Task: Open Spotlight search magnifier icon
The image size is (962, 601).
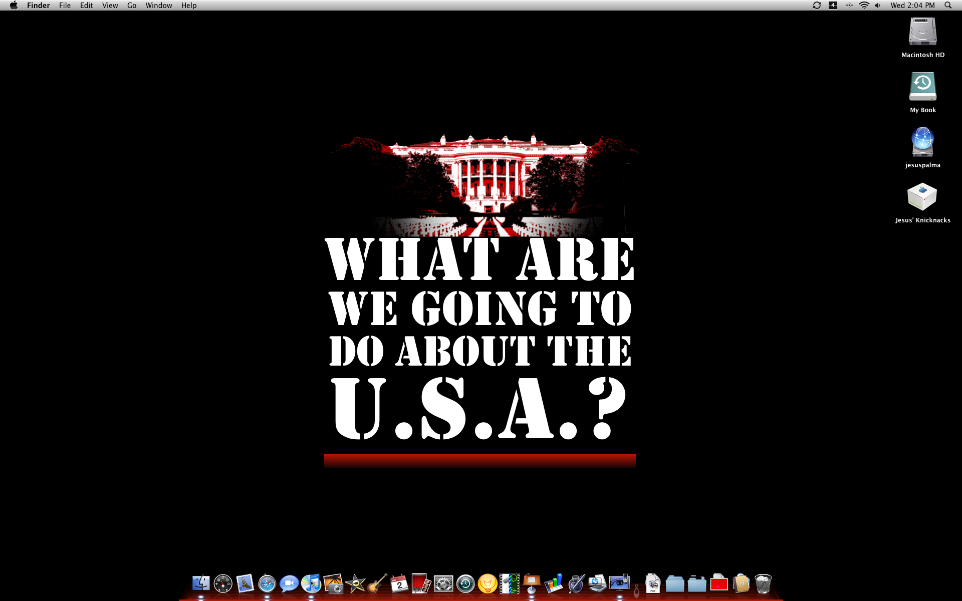Action: click(x=948, y=6)
